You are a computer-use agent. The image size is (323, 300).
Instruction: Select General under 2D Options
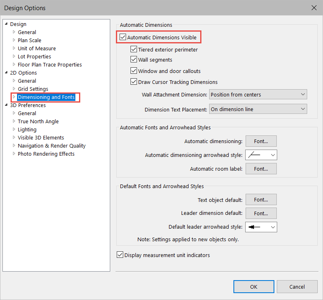27,81
